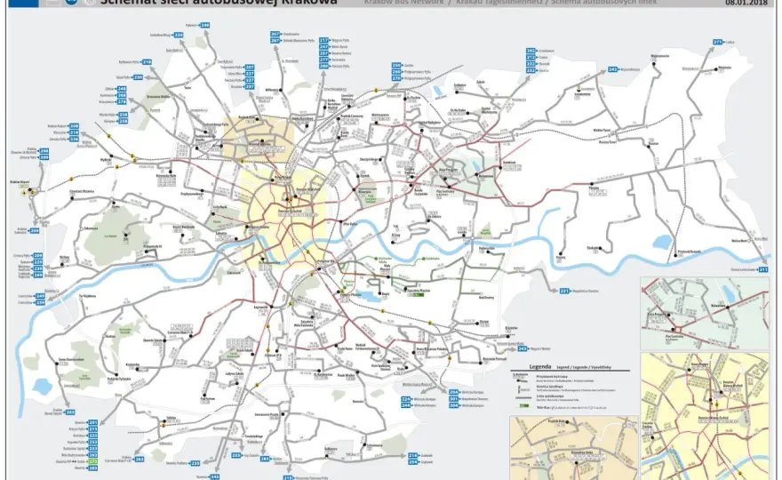Click the blue route 265 badge
782x480 pixels.
[x=266, y=459]
